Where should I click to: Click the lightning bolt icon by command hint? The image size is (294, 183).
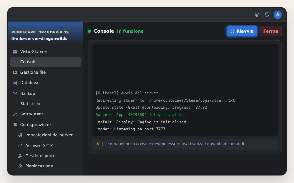98,144
